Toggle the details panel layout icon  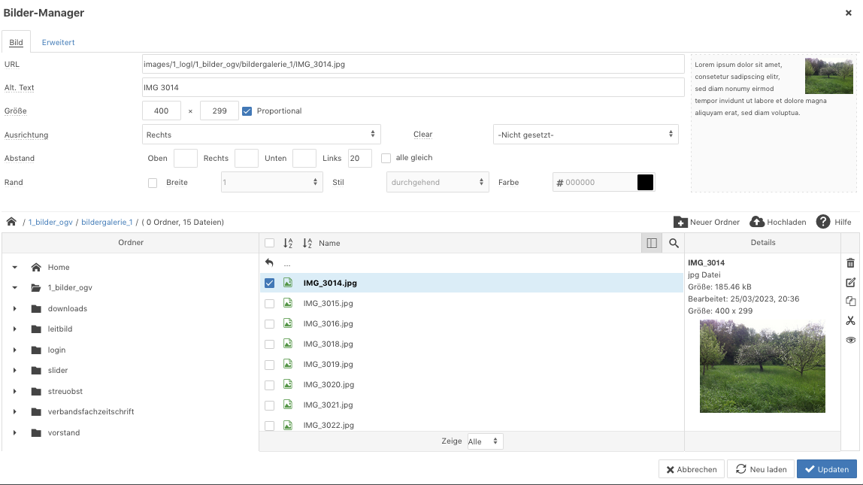pyautogui.click(x=652, y=243)
